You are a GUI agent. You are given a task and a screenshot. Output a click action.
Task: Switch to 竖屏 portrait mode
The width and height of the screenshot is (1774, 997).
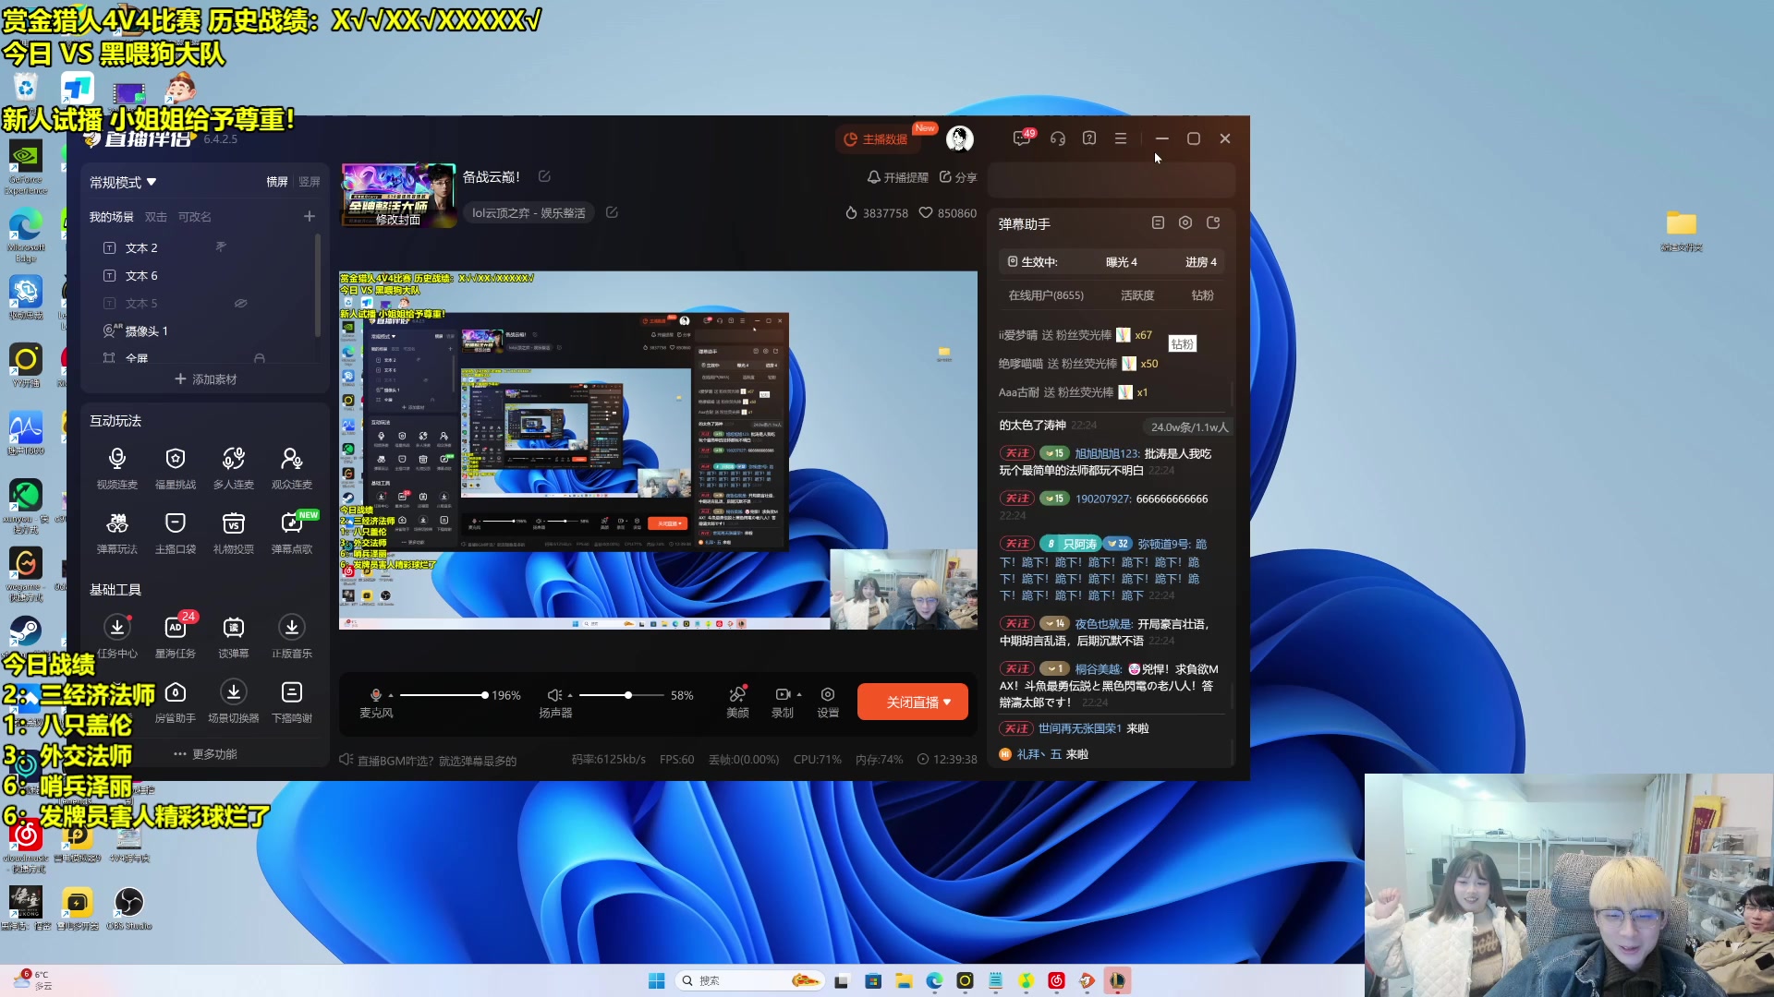pyautogui.click(x=310, y=182)
